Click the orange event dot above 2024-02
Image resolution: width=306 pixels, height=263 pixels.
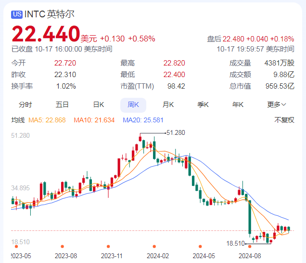pyautogui.click(x=154, y=247)
